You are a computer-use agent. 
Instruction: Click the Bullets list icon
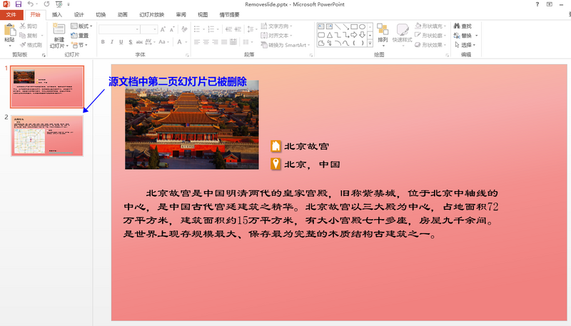coord(197,29)
